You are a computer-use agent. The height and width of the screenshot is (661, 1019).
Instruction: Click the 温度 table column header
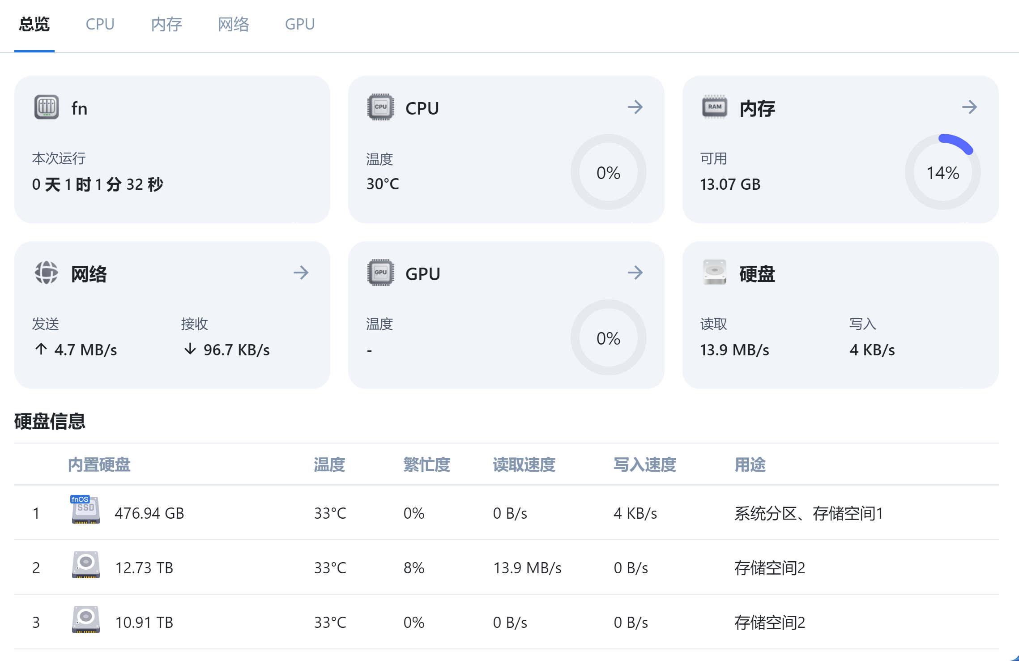point(329,465)
